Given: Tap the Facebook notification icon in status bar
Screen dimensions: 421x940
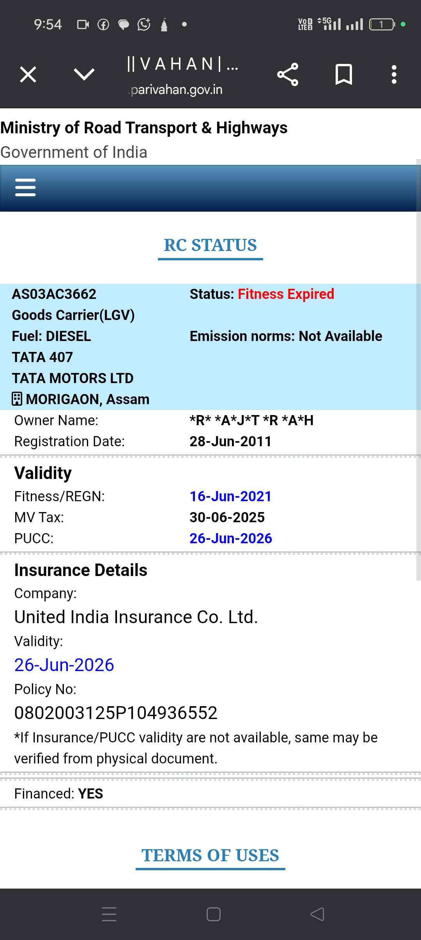Looking at the screenshot, I should 103,25.
